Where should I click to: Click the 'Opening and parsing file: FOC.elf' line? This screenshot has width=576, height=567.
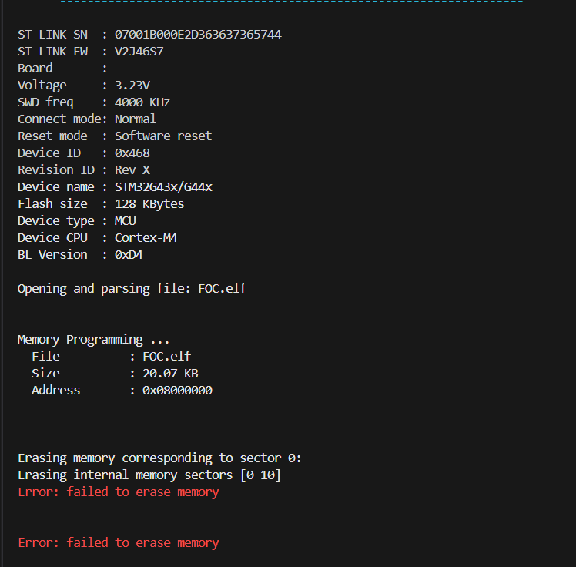pyautogui.click(x=132, y=289)
